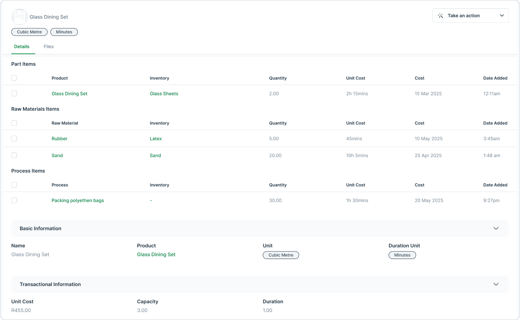Click the Cubic Metre tag below the title
The height and width of the screenshot is (320, 520).
[29, 32]
